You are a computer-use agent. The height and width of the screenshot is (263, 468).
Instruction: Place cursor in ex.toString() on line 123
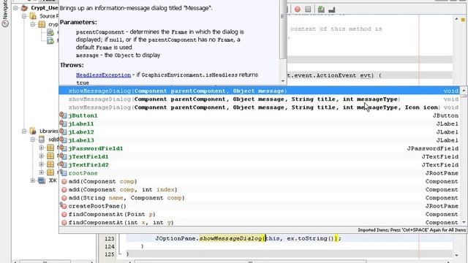(x=310, y=238)
